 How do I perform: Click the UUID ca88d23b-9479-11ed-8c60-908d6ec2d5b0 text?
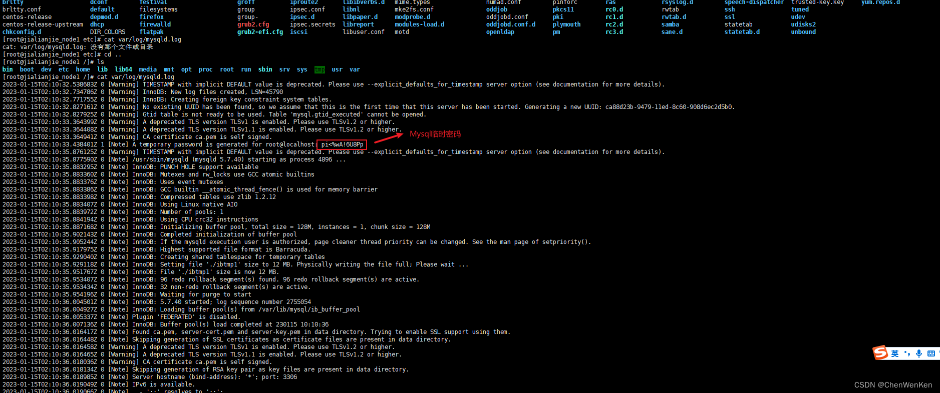click(668, 107)
